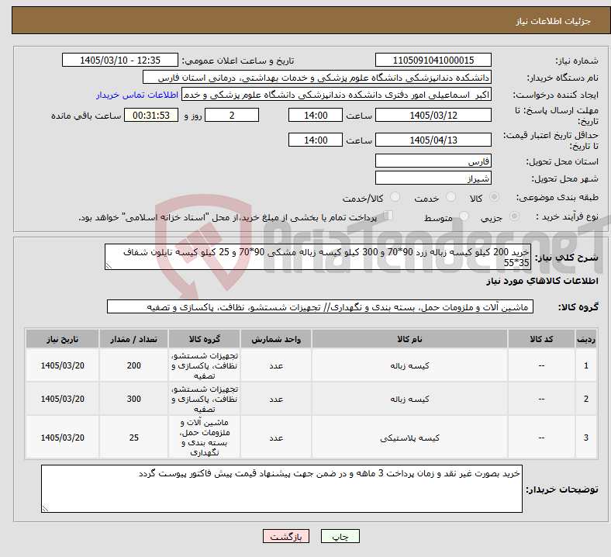The image size is (611, 557).
Task: Select the متوسط purchase type radio
Action: (x=464, y=216)
